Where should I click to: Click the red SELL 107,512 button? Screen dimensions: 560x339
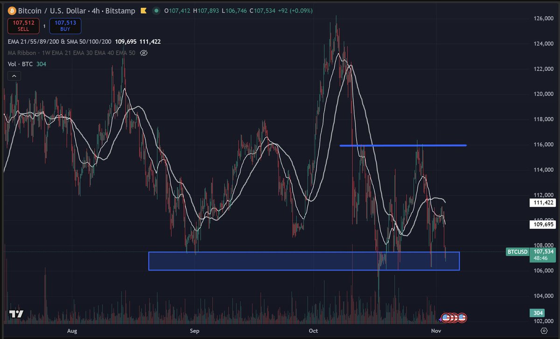(23, 26)
